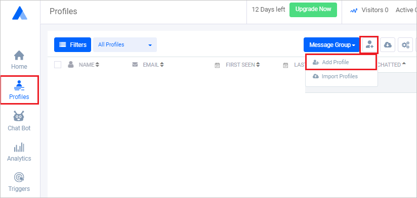417x198 pixels.
Task: Click the add-person icon button
Action: coord(369,44)
